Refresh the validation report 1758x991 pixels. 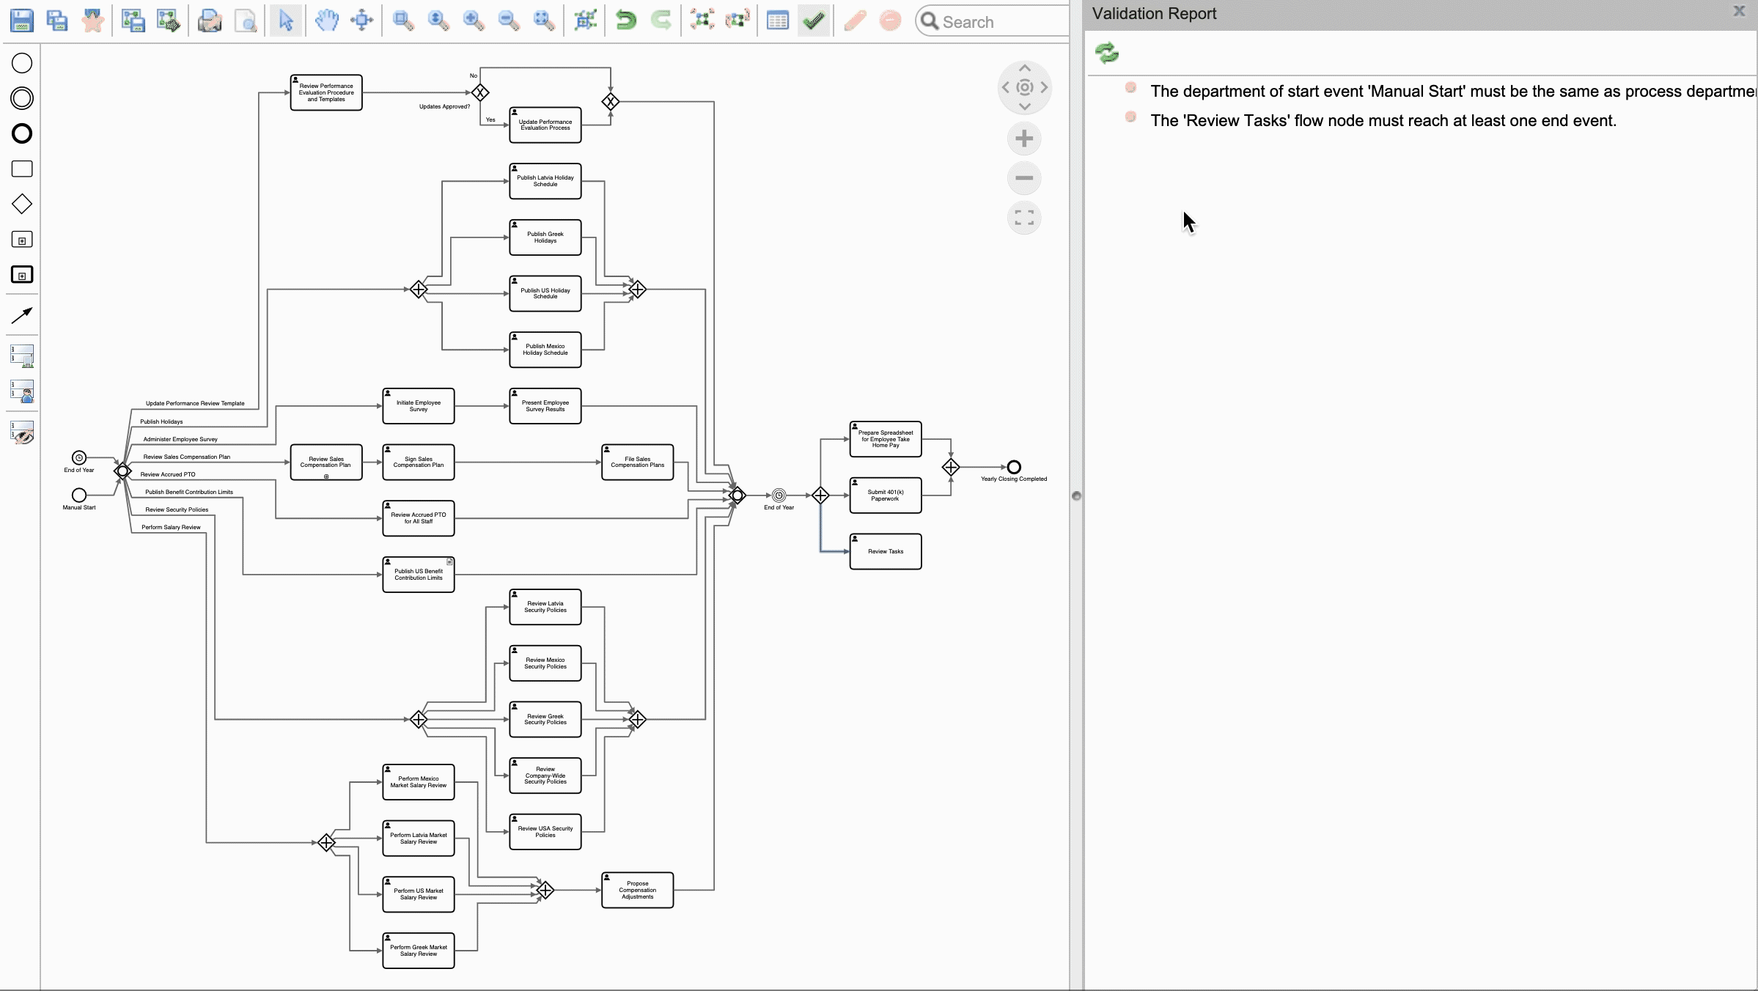[x=1106, y=53]
